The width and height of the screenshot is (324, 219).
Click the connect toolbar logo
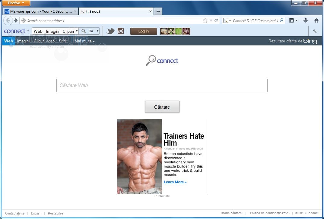click(x=15, y=31)
